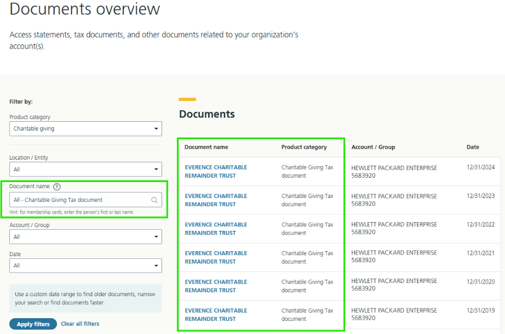The height and width of the screenshot is (334, 505).
Task: Click the search magnifier in Document name field
Action: click(x=154, y=200)
